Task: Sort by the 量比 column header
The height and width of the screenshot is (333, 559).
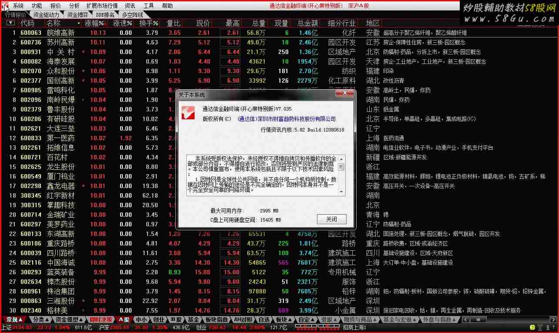Action: coord(173,23)
